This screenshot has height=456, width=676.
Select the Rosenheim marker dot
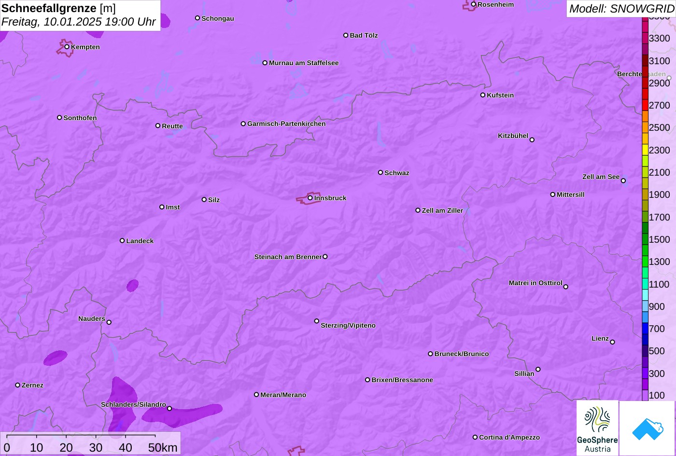click(474, 4)
